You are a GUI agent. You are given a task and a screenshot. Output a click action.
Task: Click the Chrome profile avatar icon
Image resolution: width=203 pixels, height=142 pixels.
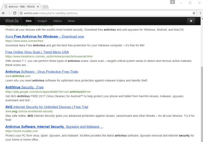coord(173,2)
